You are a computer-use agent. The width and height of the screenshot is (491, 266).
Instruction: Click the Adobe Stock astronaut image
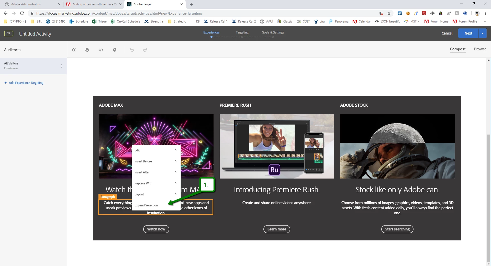tap(397, 146)
